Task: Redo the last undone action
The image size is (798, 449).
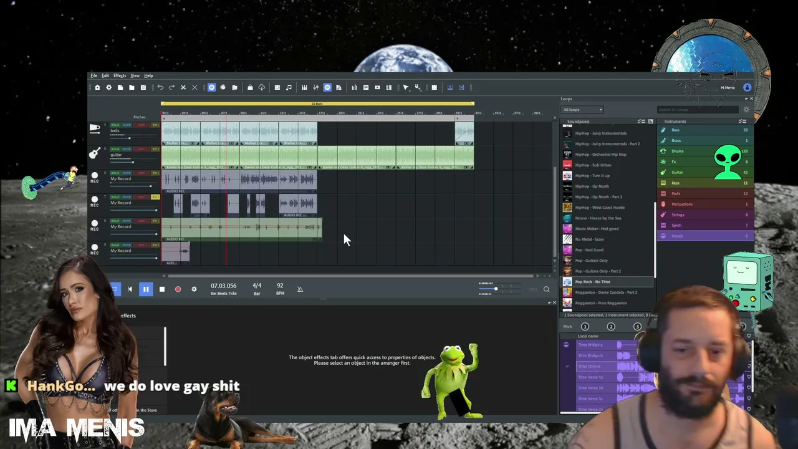Action: pos(171,87)
